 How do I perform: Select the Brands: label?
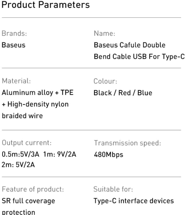(14, 33)
